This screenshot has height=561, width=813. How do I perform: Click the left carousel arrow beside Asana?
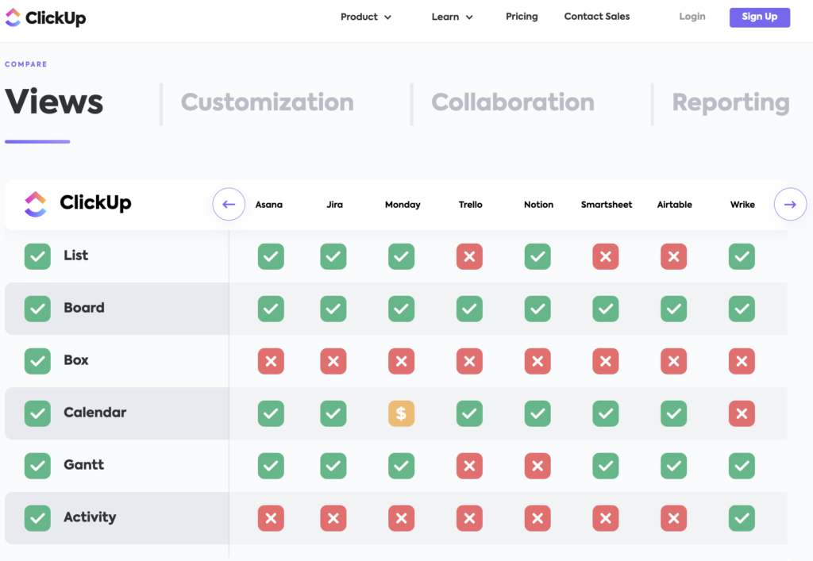click(229, 204)
